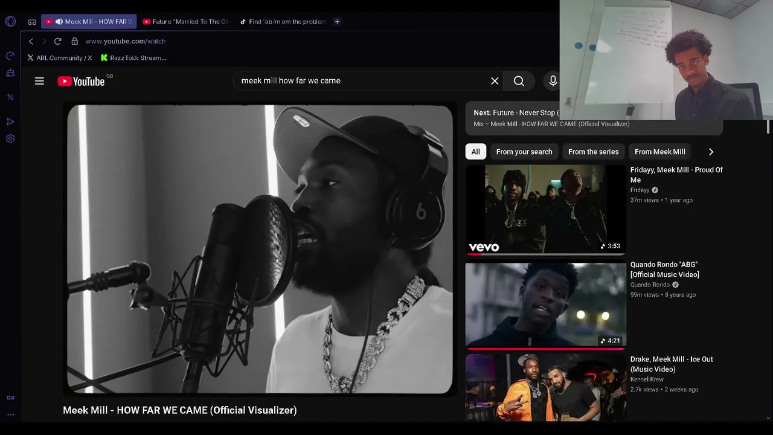Mute the Meek Mill tab audio icon
The height and width of the screenshot is (435, 773).
(59, 22)
